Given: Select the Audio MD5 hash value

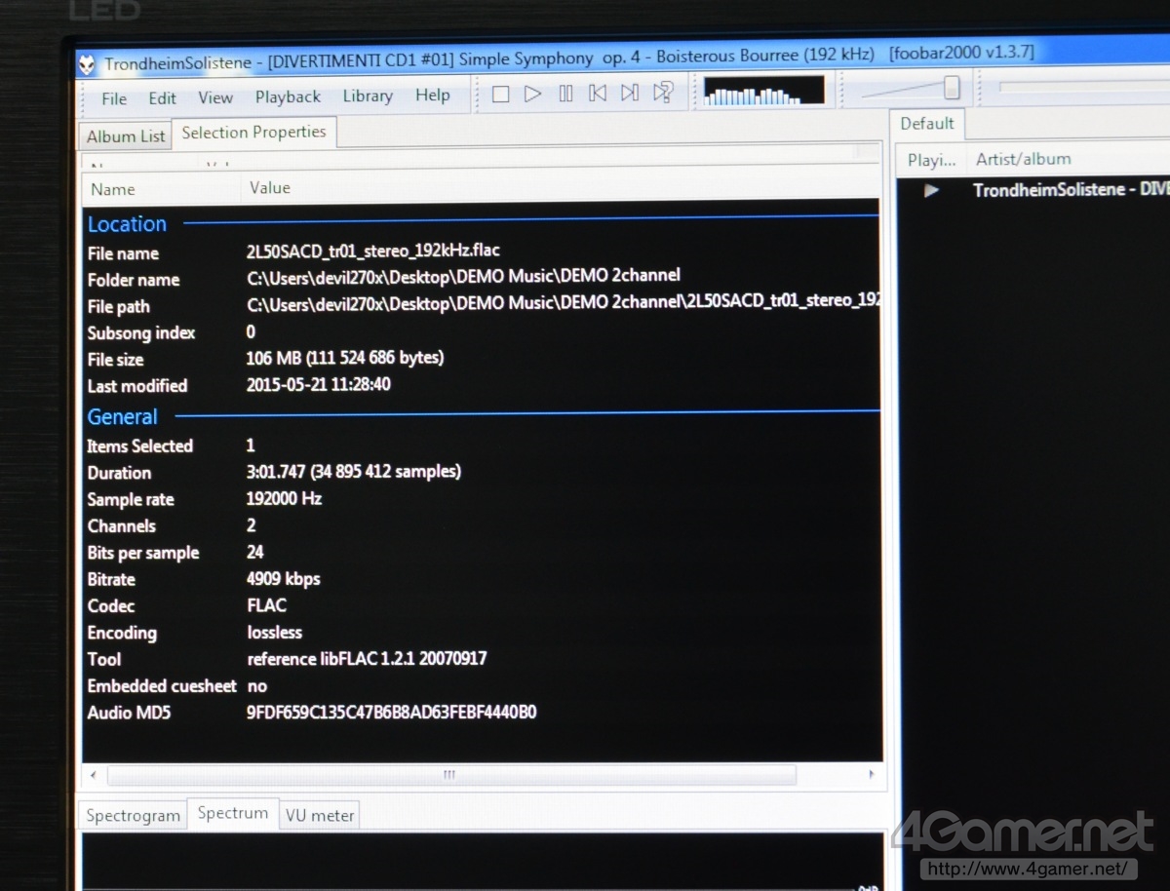Looking at the screenshot, I should pos(392,713).
